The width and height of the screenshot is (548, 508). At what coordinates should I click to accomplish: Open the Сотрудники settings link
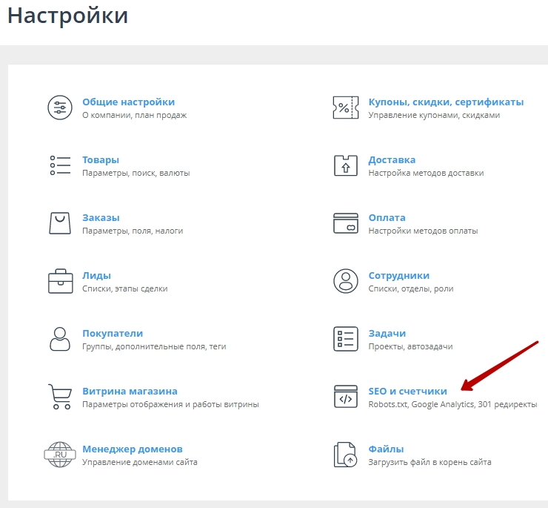(x=398, y=276)
